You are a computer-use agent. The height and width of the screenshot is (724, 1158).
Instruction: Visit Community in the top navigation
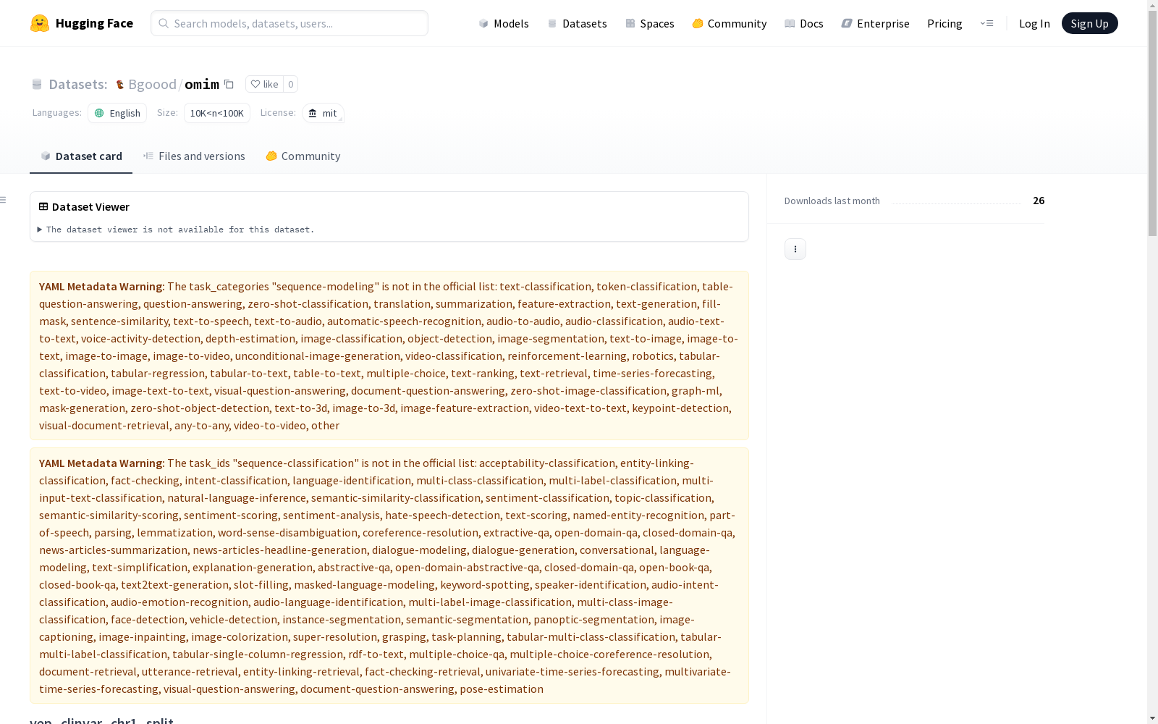click(x=729, y=23)
